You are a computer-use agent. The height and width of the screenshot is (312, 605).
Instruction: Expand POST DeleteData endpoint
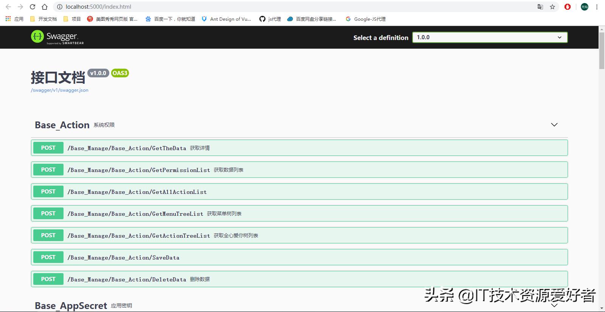pos(299,279)
